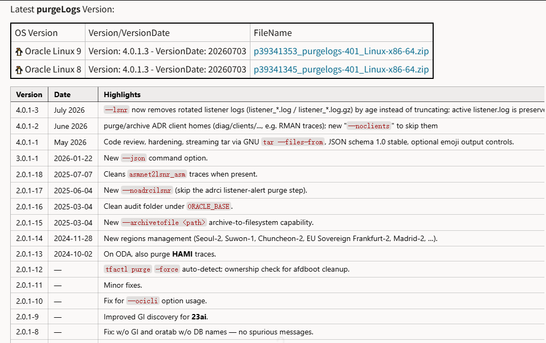This screenshot has height=343, width=546.
Task: Click the tfactl purge code tag
Action: [x=128, y=269]
